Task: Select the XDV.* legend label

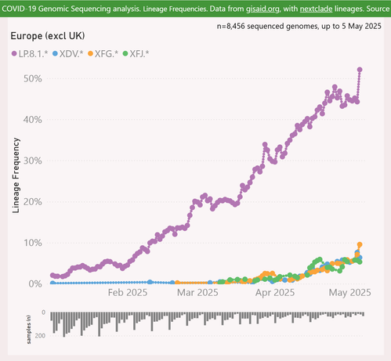Action: pos(71,54)
